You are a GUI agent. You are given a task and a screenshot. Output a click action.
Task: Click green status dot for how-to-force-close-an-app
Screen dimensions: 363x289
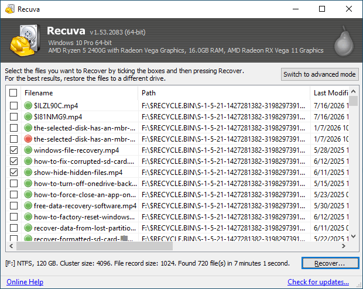click(28, 194)
